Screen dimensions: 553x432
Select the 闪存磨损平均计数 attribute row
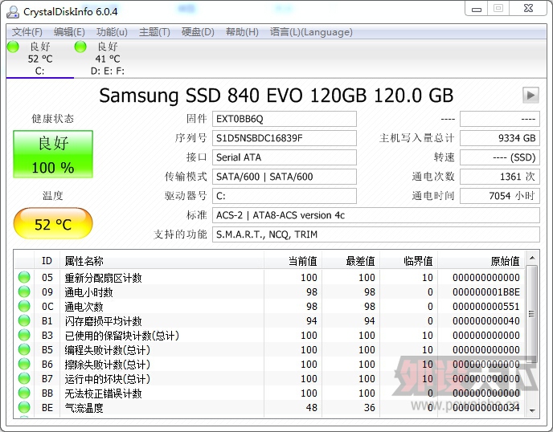(269, 320)
